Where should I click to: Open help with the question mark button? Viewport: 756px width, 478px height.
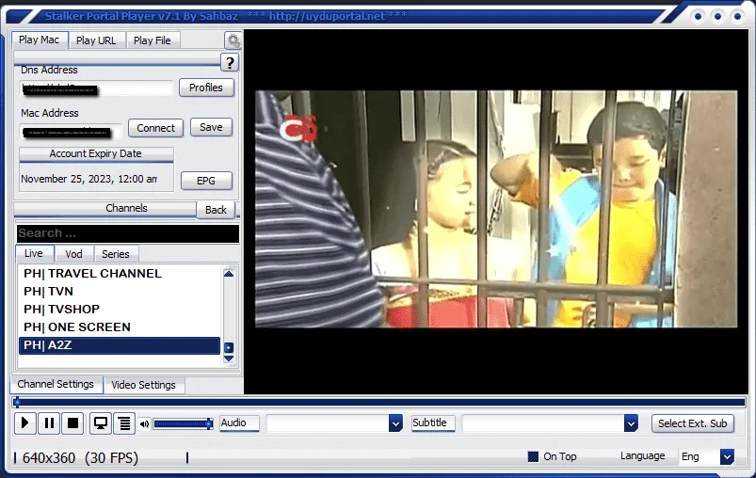click(x=230, y=62)
